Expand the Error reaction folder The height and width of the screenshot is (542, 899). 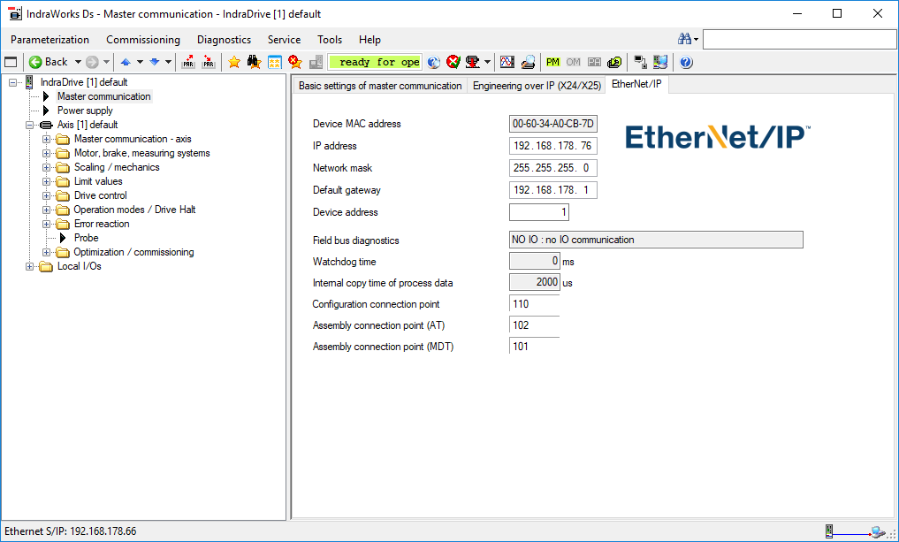(47, 224)
